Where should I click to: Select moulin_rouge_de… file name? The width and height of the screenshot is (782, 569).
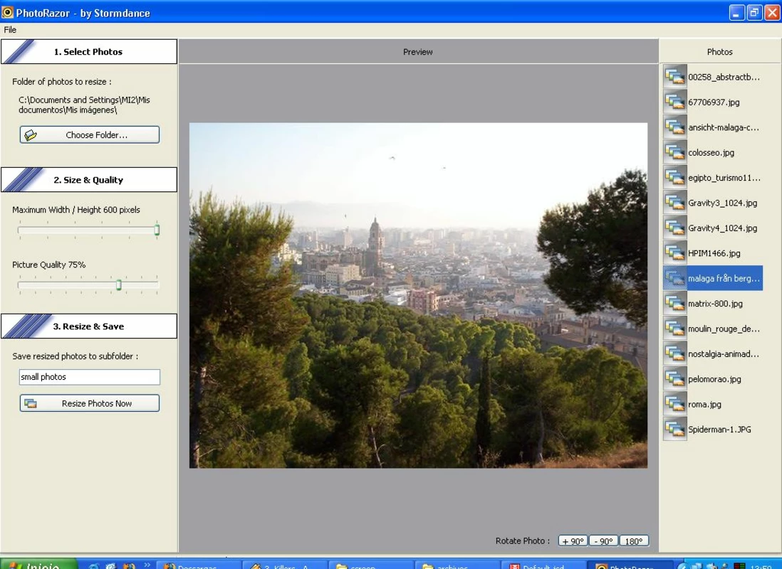[724, 329]
